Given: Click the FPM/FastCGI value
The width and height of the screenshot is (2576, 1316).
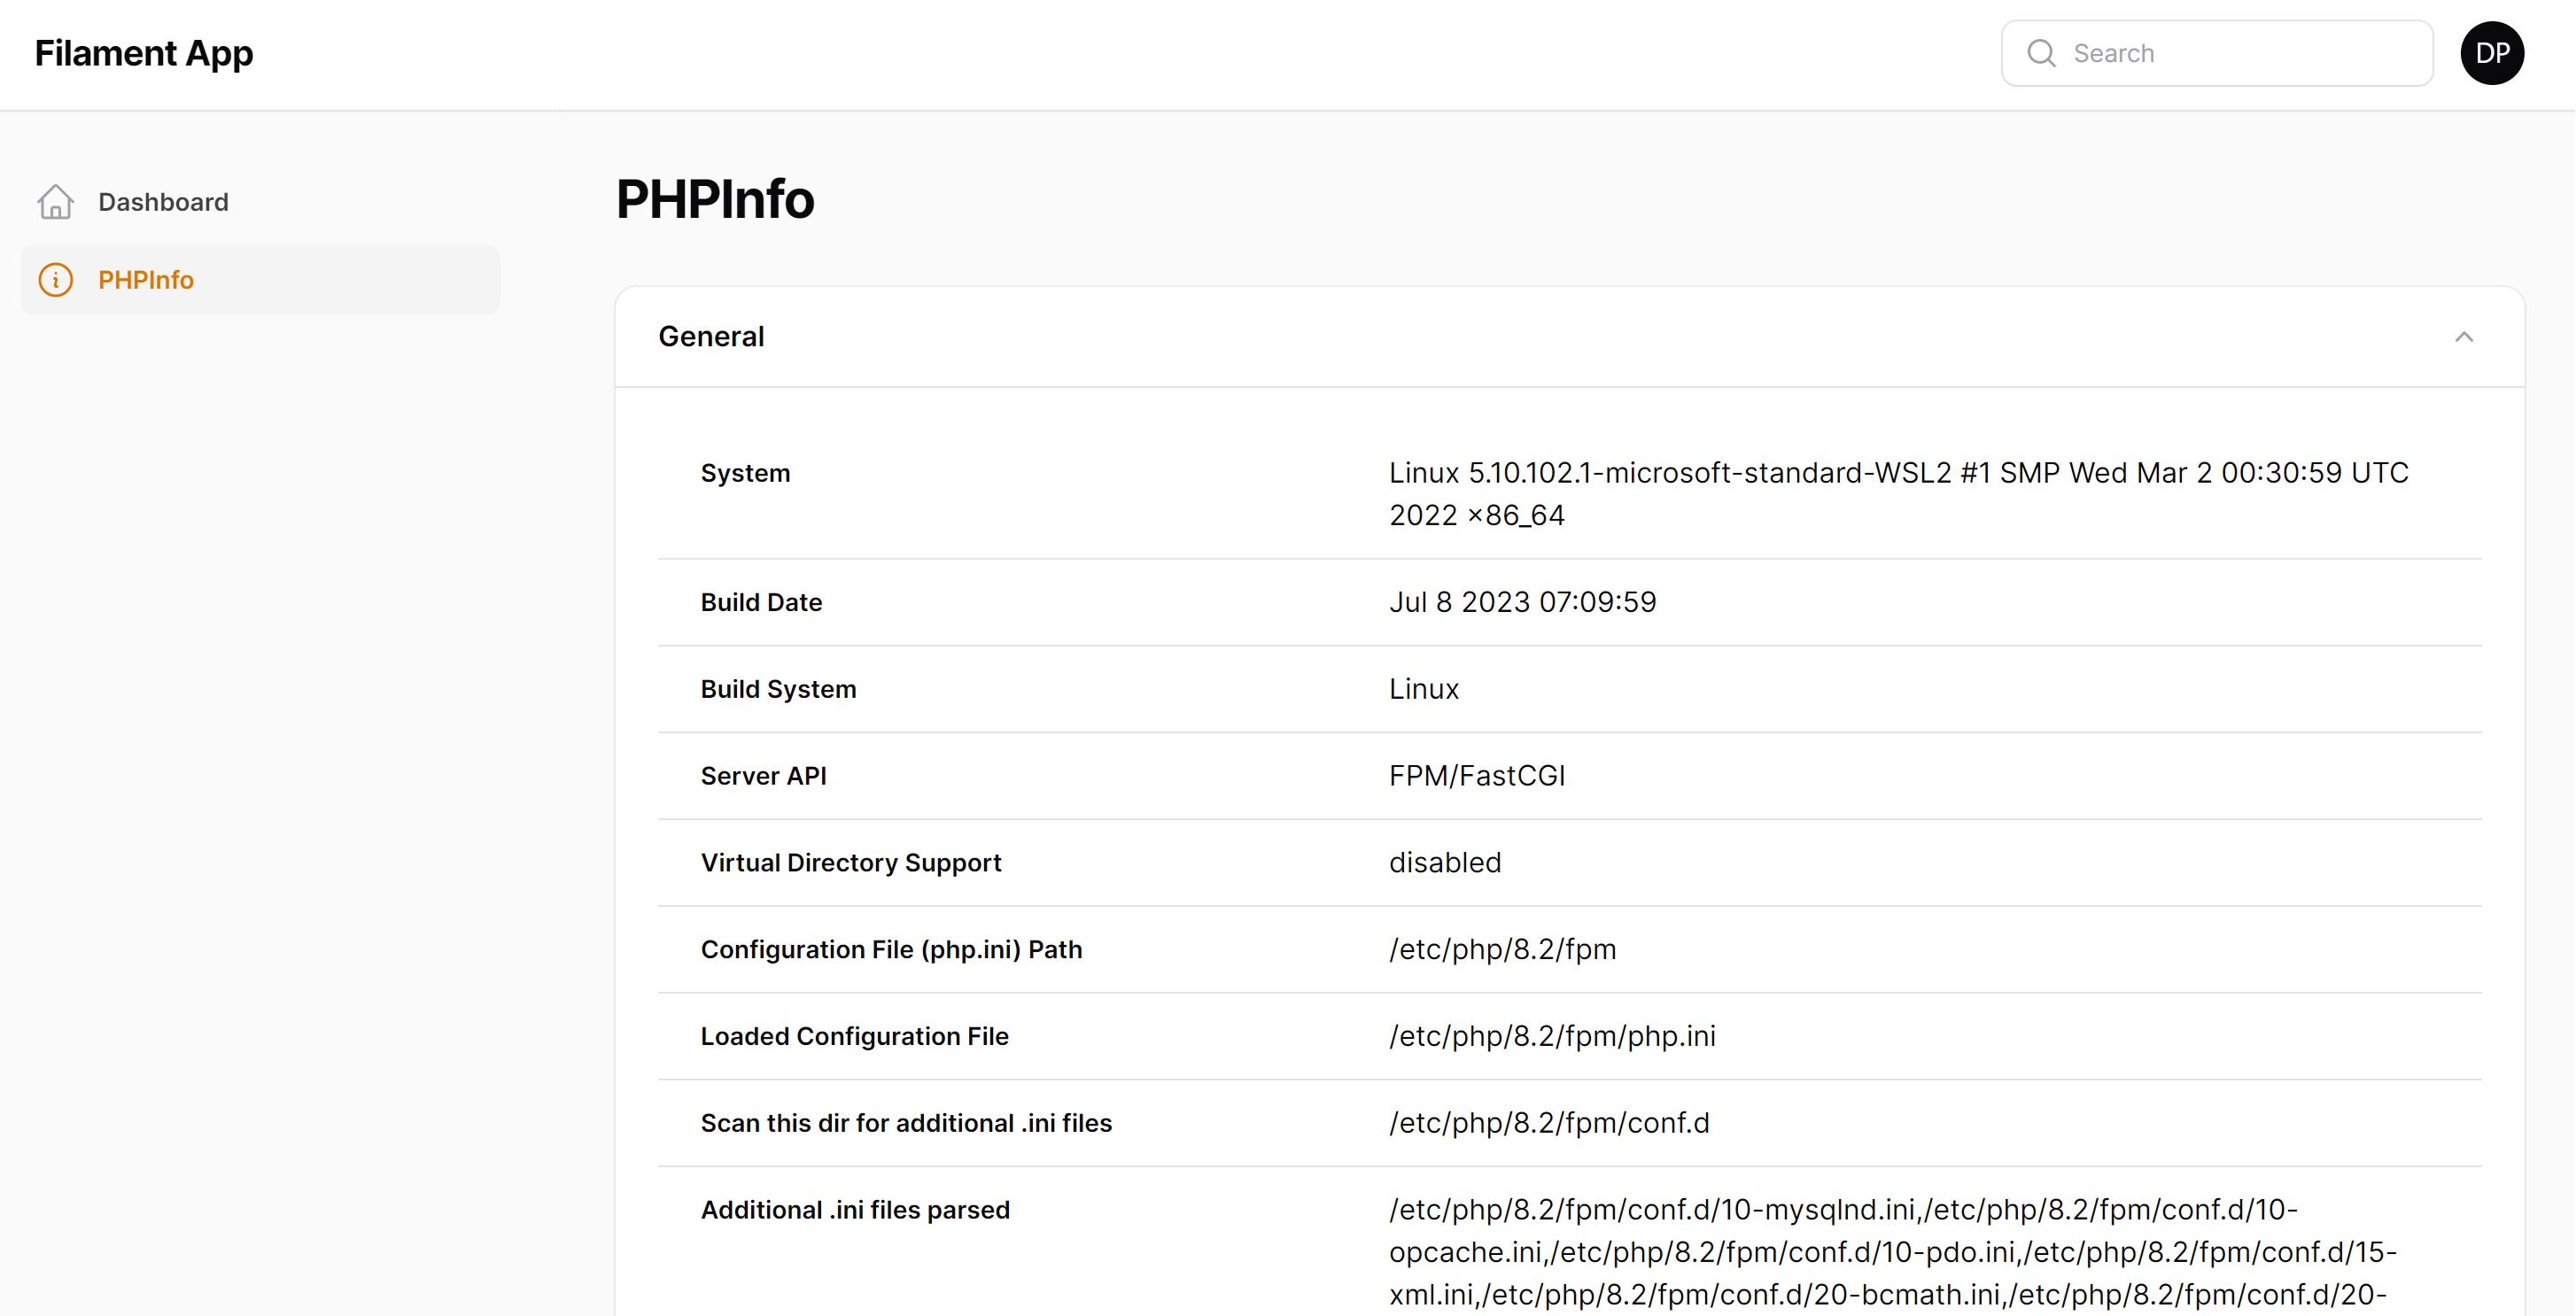Looking at the screenshot, I should (x=1476, y=776).
